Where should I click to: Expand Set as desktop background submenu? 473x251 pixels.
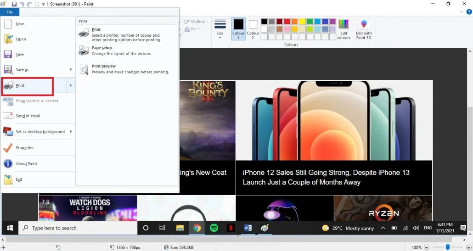pyautogui.click(x=71, y=132)
